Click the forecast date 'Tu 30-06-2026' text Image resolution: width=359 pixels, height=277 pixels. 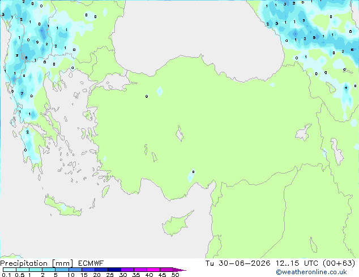[x=238, y=263]
